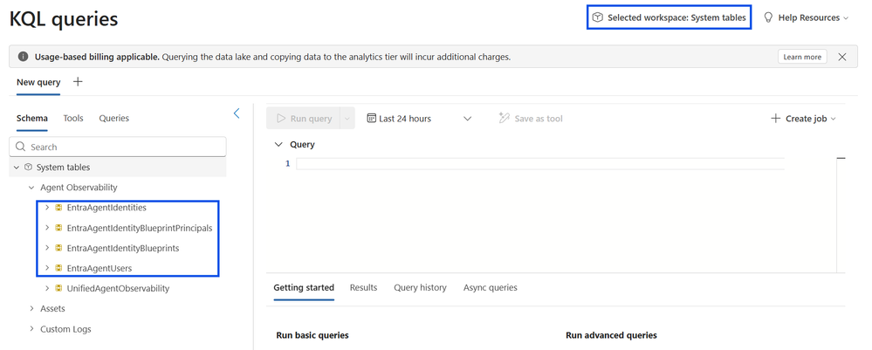The image size is (872, 350).
Task: Collapse the Query section chevron
Action: click(x=278, y=145)
